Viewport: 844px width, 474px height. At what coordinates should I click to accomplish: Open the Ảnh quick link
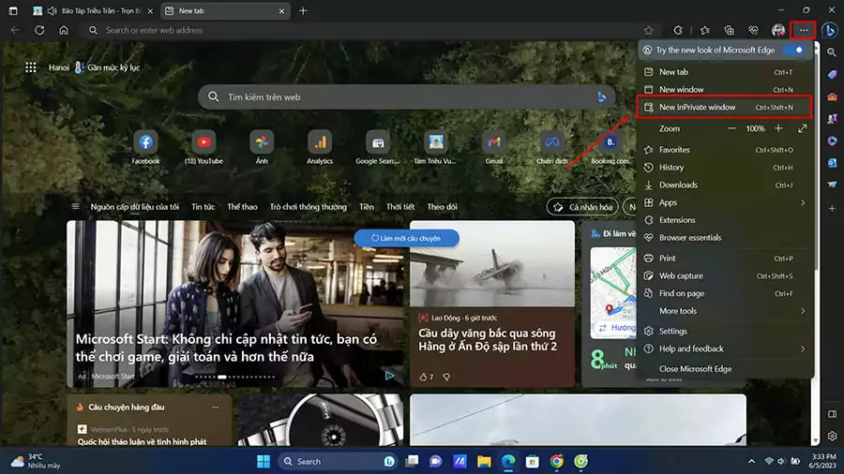(262, 147)
